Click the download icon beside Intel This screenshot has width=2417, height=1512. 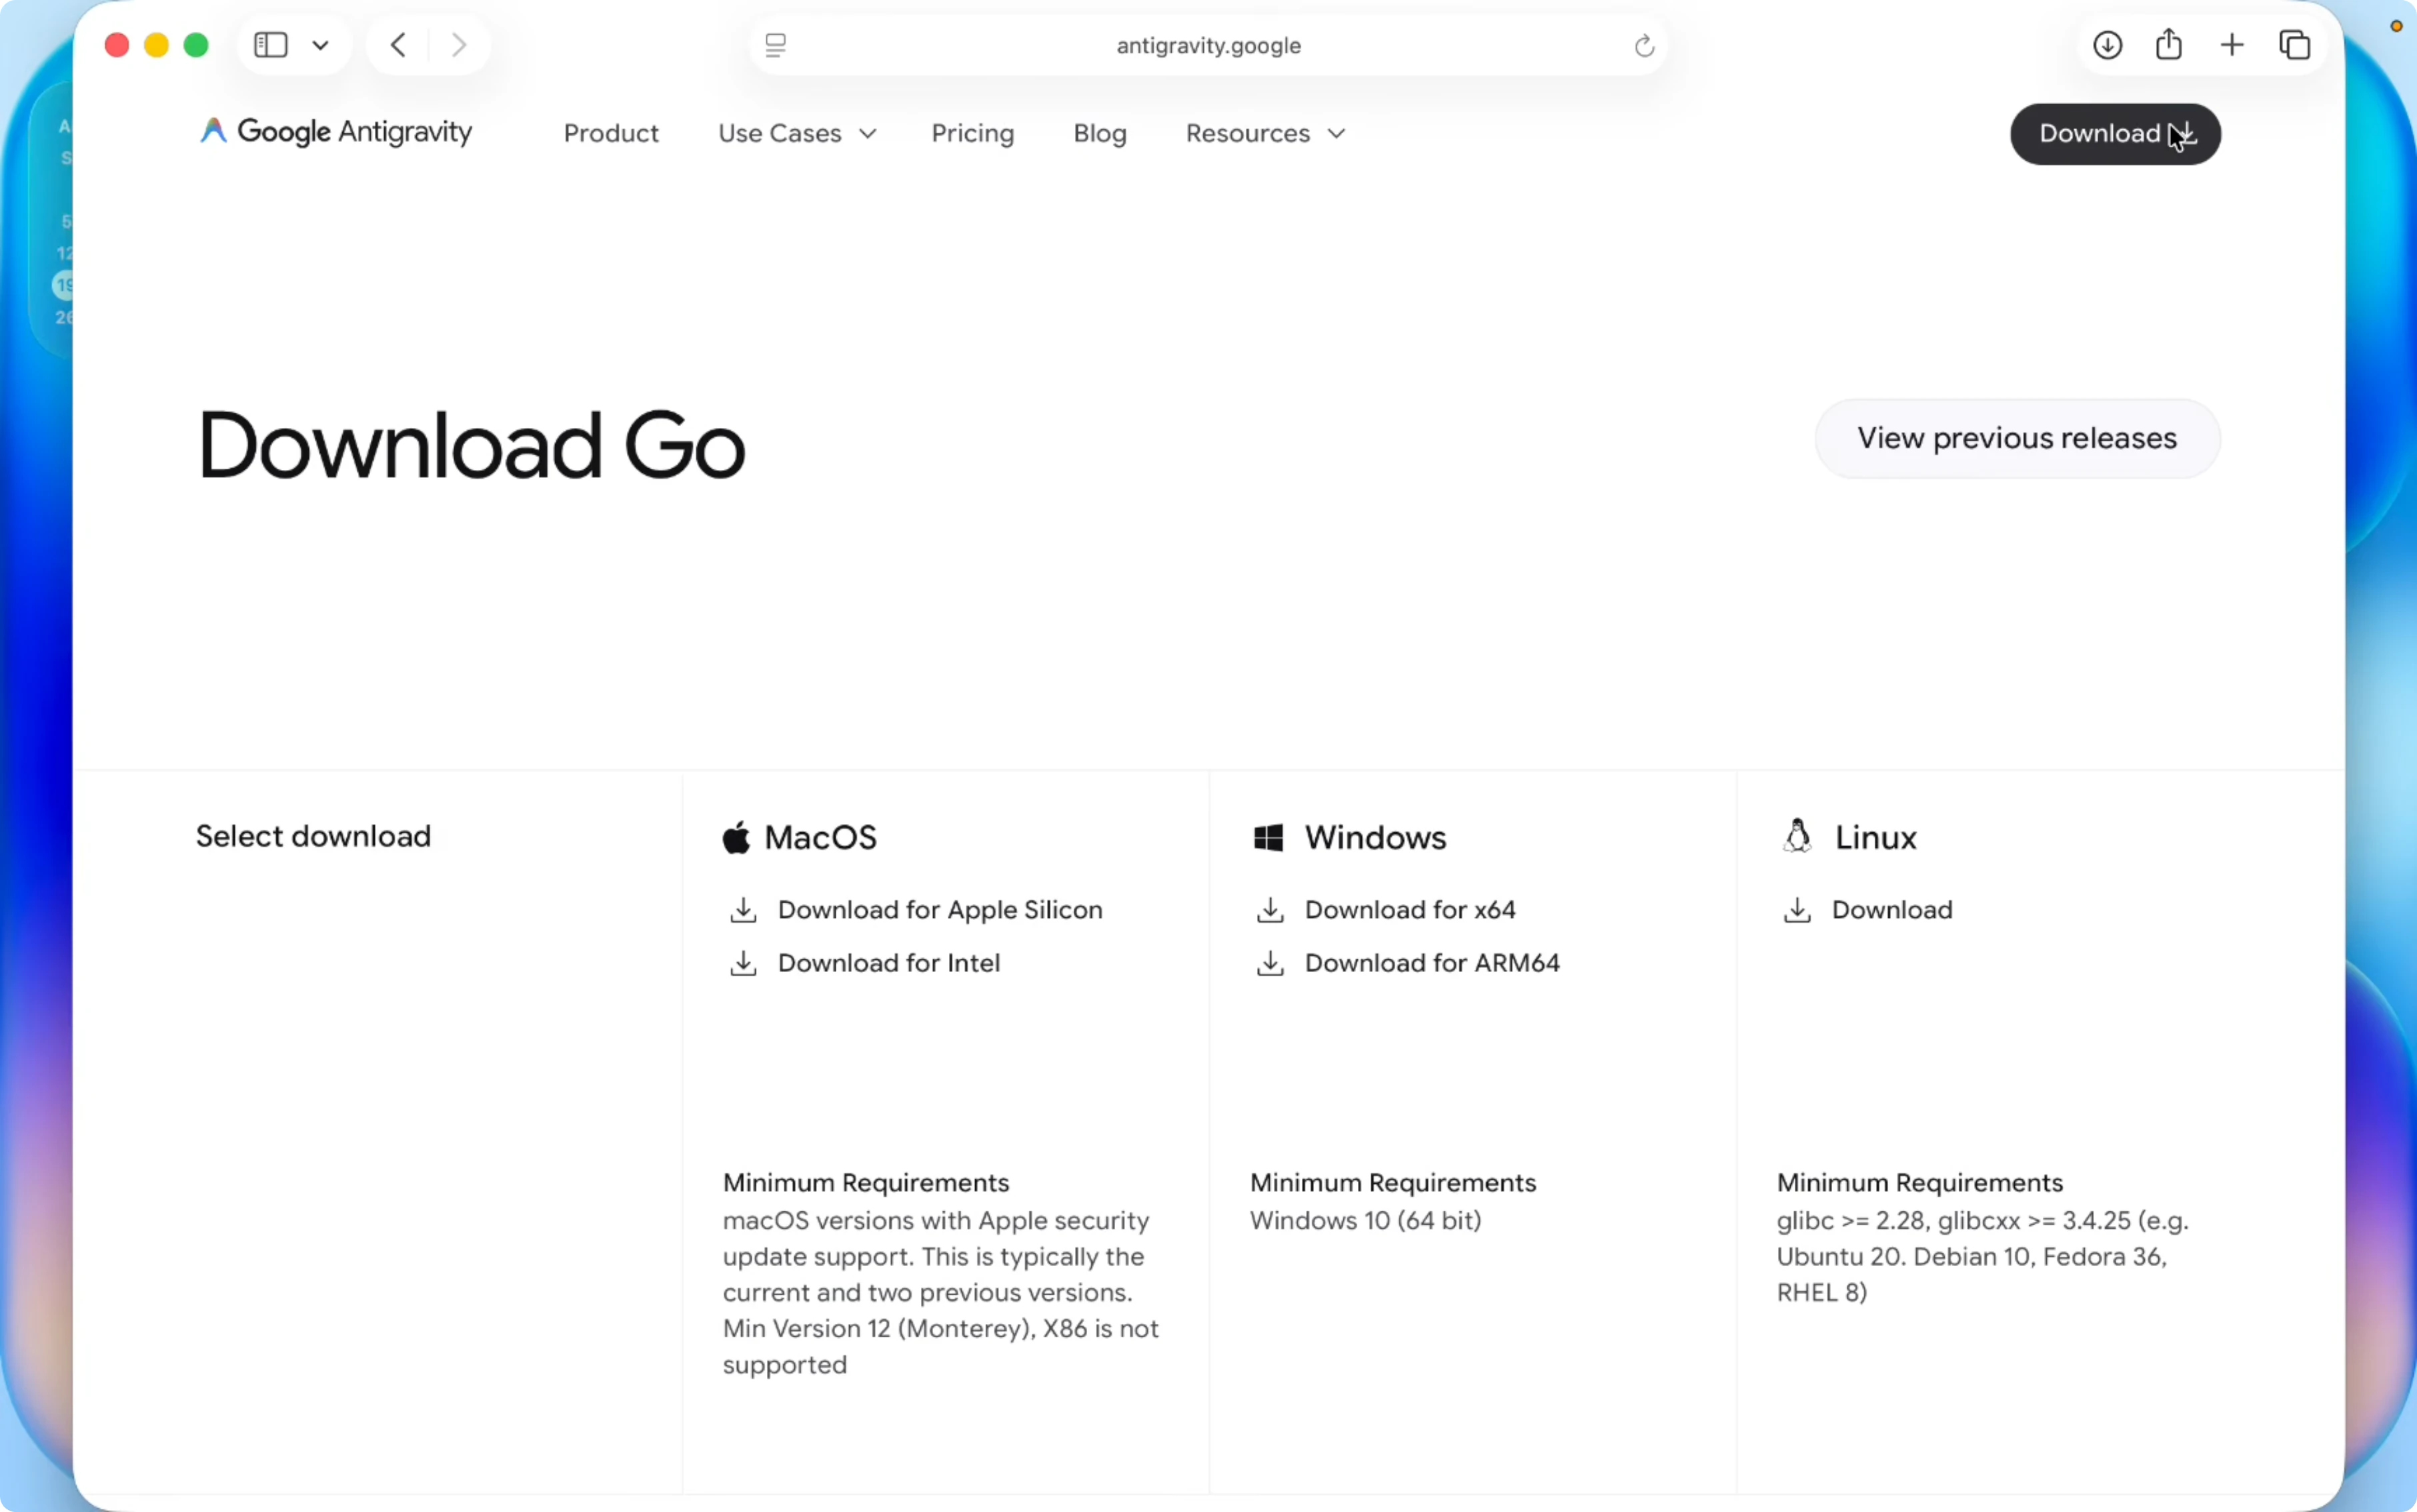[743, 963]
